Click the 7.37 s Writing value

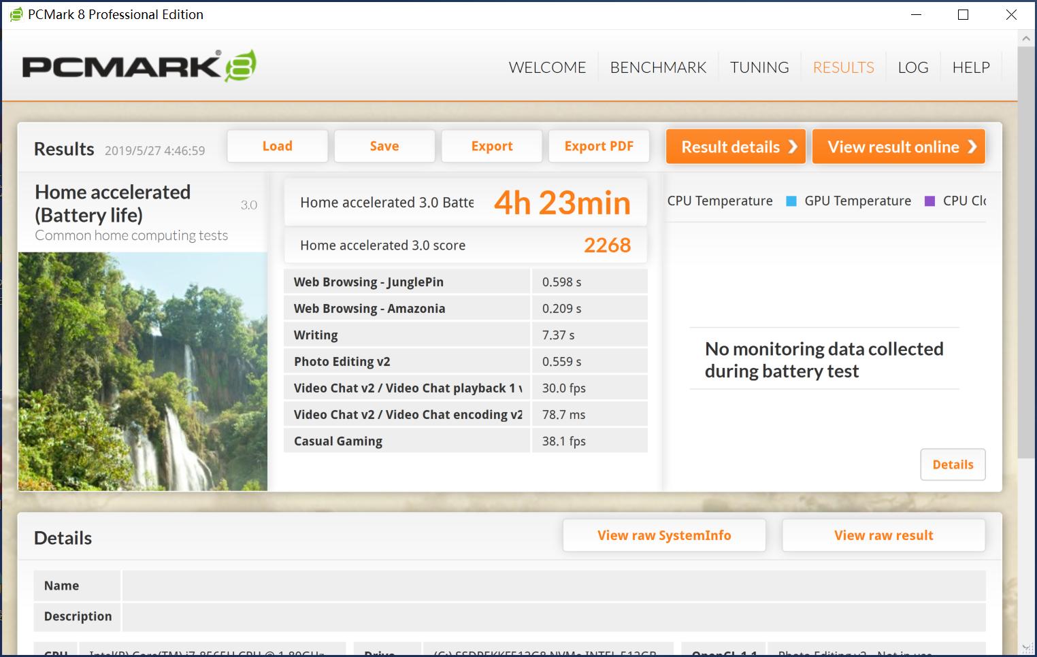tap(558, 335)
